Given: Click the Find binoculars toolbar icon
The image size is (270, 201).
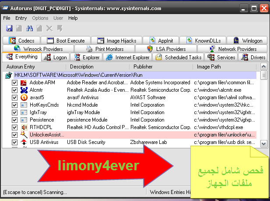Looking at the screenshot, I should point(29,29).
